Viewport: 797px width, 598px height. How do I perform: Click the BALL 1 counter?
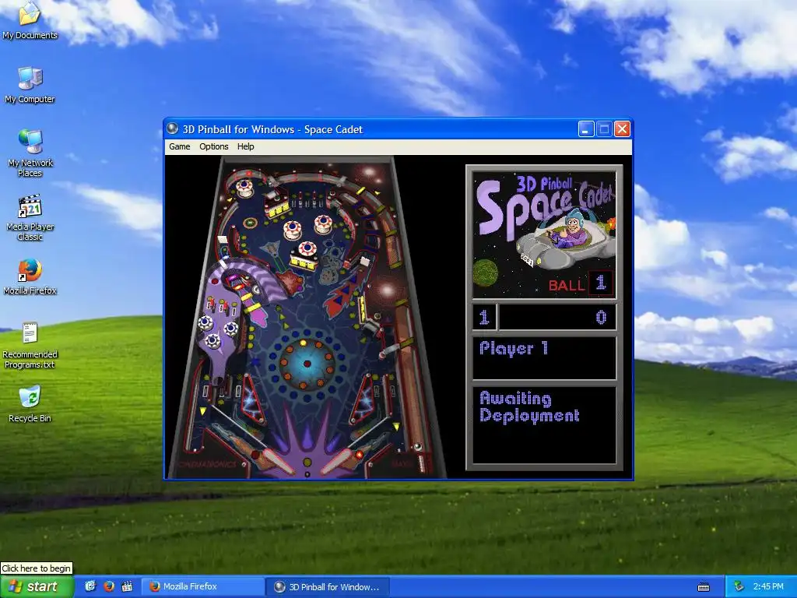click(x=580, y=283)
